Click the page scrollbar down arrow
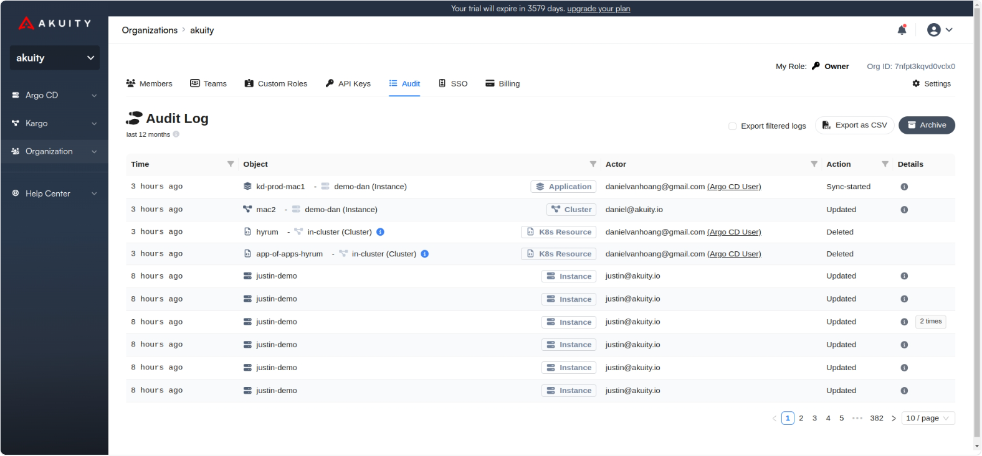Image resolution: width=982 pixels, height=456 pixels. coord(977,446)
